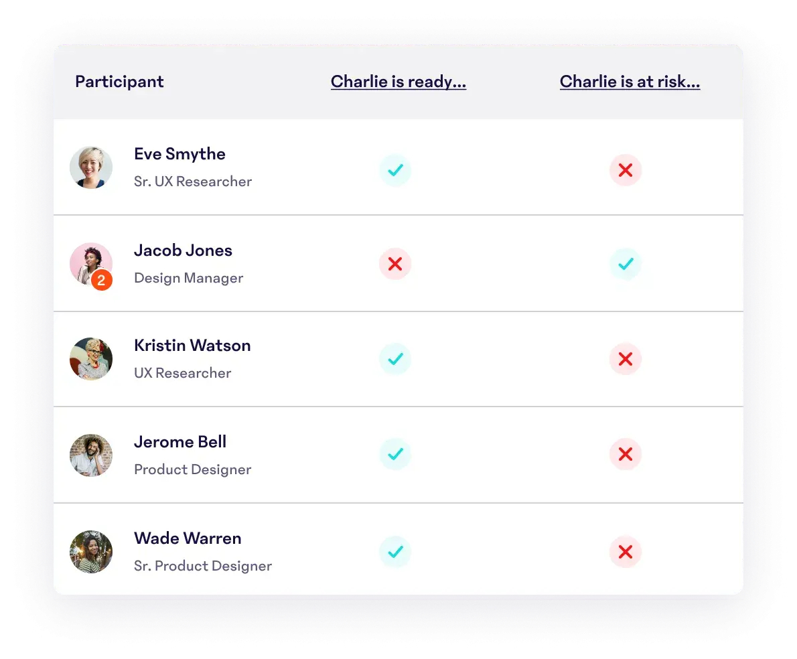The width and height of the screenshot is (797, 659).
Task: Click Eve Smythe's teal checkmark icon
Action: coord(395,170)
